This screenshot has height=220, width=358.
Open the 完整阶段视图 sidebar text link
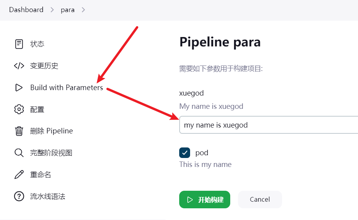[51, 153]
